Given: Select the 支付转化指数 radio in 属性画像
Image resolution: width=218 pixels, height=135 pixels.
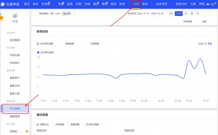Looking at the screenshot, I should (83, 124).
